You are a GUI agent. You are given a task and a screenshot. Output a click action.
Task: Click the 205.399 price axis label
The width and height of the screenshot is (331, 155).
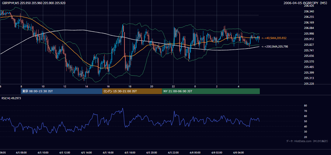coord(309,73)
